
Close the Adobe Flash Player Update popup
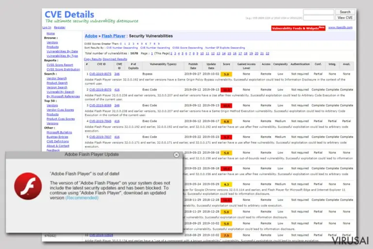176,155
